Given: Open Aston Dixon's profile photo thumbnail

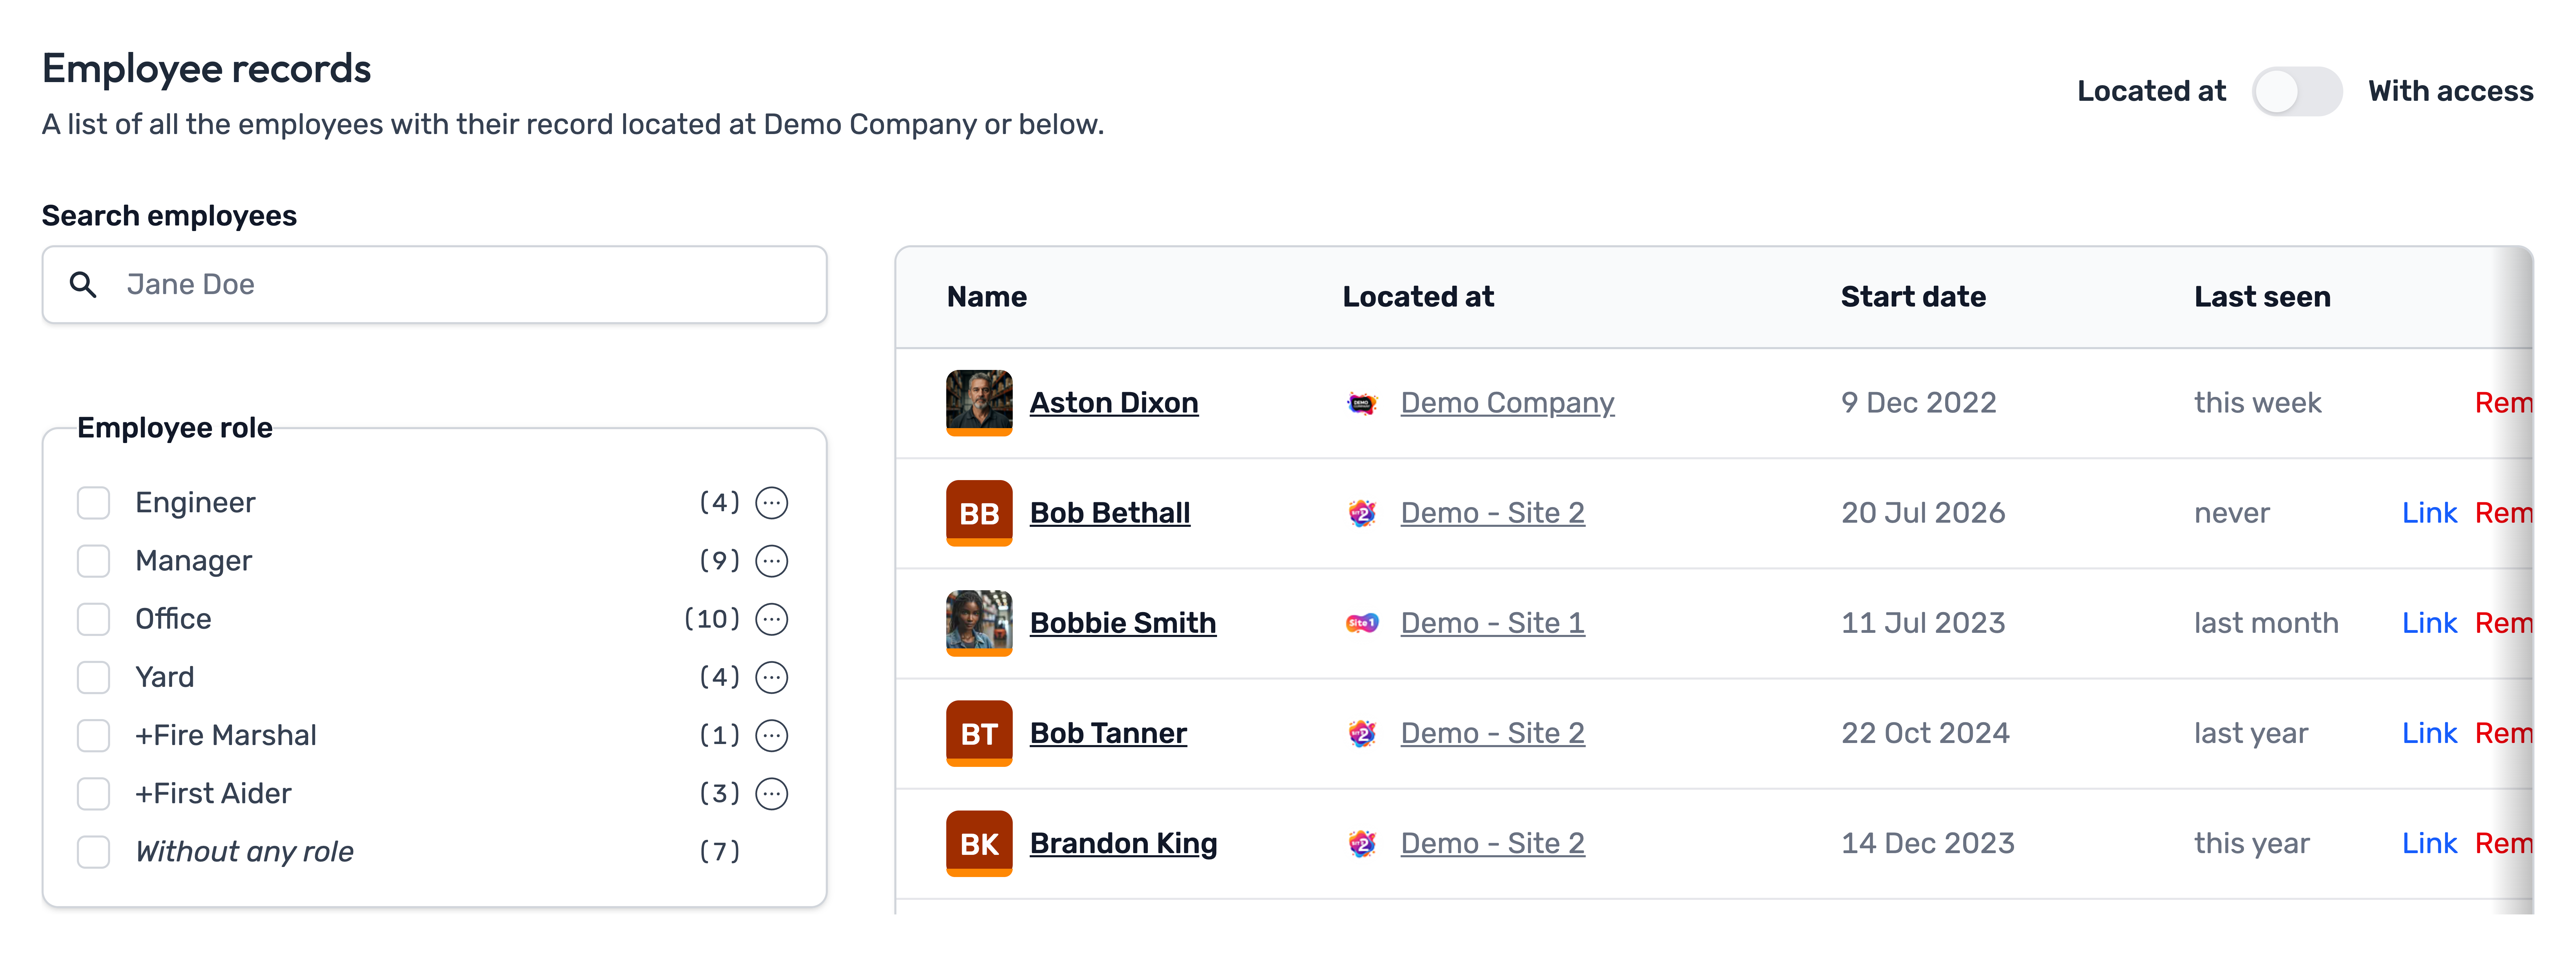Looking at the screenshot, I should pyautogui.click(x=979, y=403).
